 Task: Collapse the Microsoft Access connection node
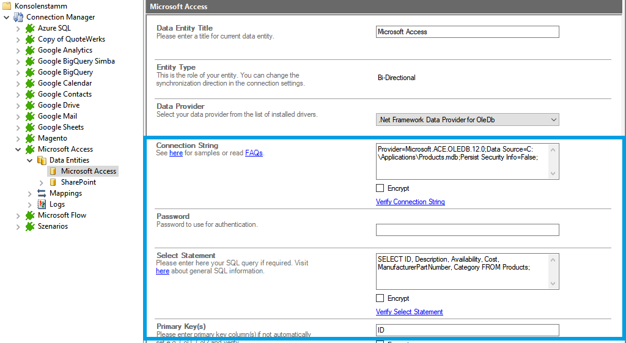(x=18, y=149)
